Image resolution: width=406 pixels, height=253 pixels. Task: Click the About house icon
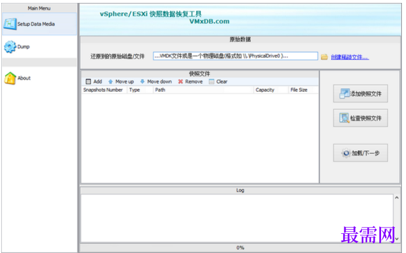tap(10, 78)
